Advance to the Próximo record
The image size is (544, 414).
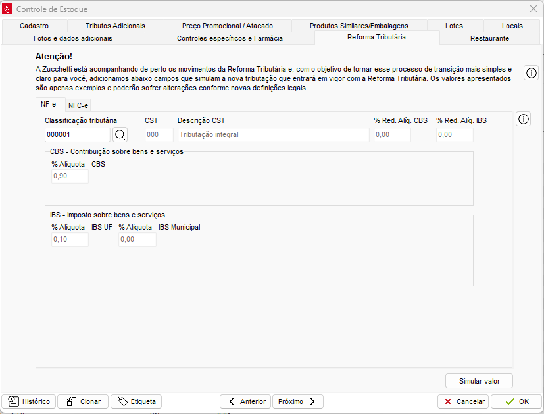coord(297,401)
